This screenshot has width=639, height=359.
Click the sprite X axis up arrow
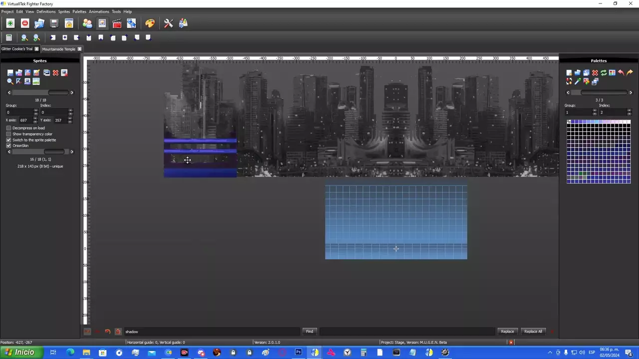[35, 119]
